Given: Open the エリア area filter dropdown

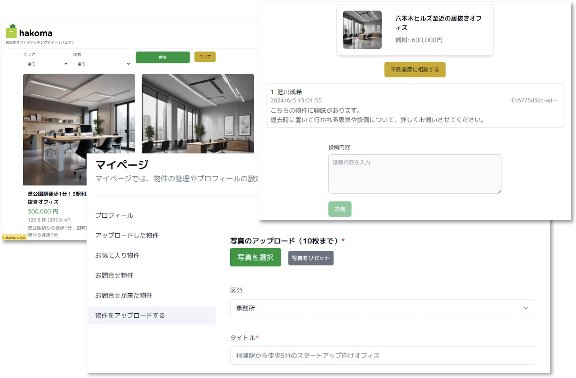Looking at the screenshot, I should pyautogui.click(x=47, y=63).
